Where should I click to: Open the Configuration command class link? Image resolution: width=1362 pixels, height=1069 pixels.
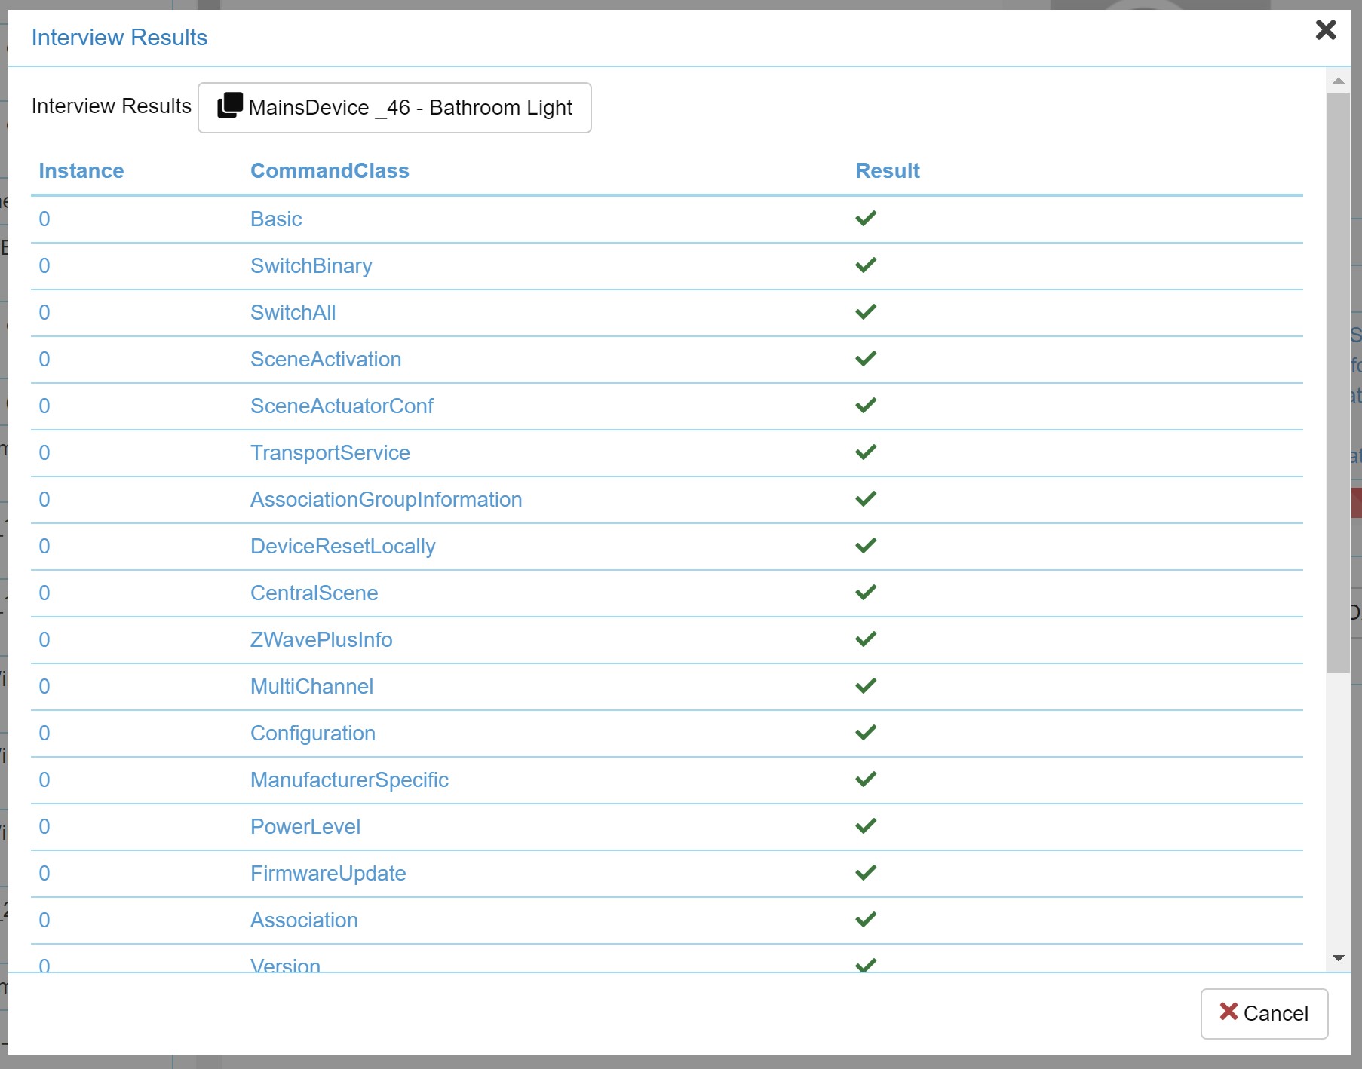click(x=312, y=733)
